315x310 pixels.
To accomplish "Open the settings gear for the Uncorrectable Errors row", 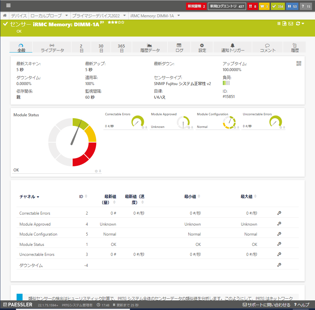I will click(x=279, y=254).
